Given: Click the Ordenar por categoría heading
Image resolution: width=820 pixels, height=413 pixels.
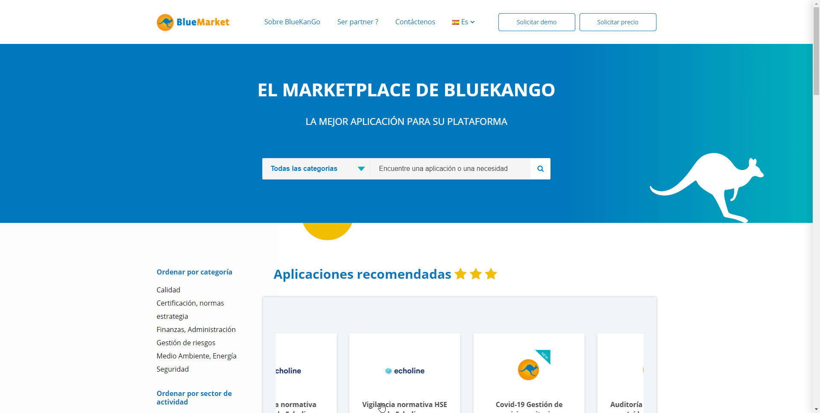Looking at the screenshot, I should [x=194, y=272].
